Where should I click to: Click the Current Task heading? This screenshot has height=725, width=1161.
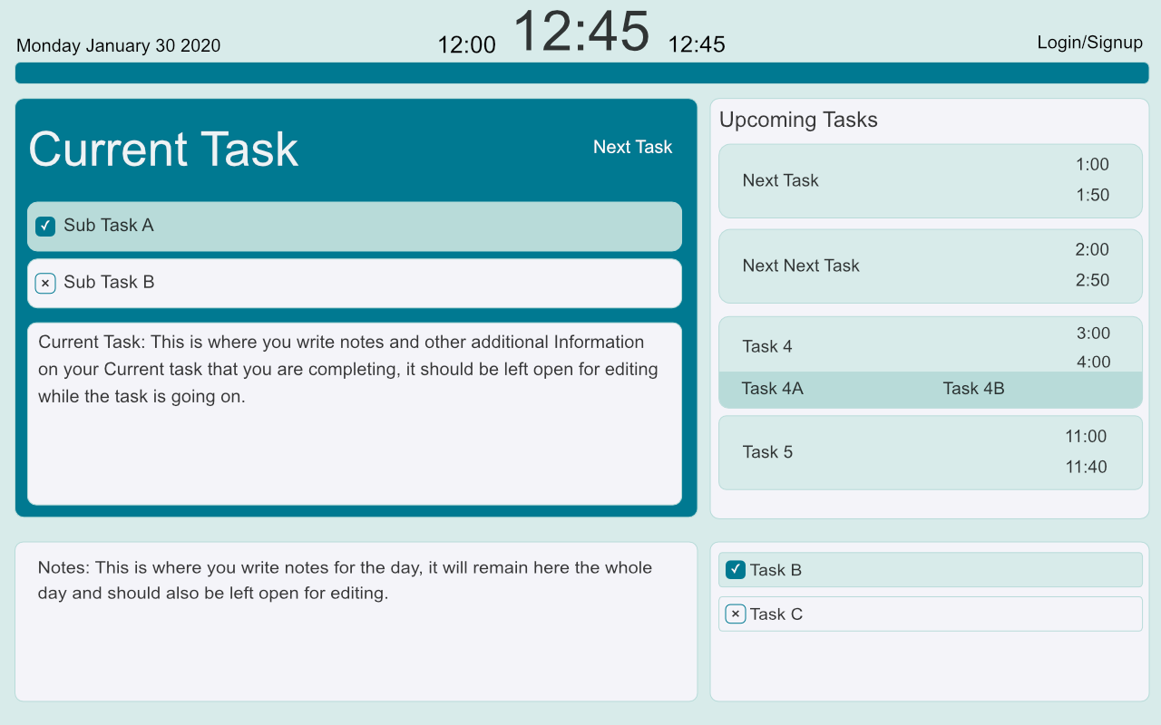[x=163, y=150]
